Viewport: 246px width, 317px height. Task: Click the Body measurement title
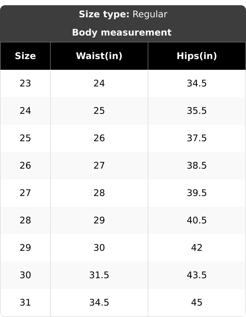coord(122,32)
